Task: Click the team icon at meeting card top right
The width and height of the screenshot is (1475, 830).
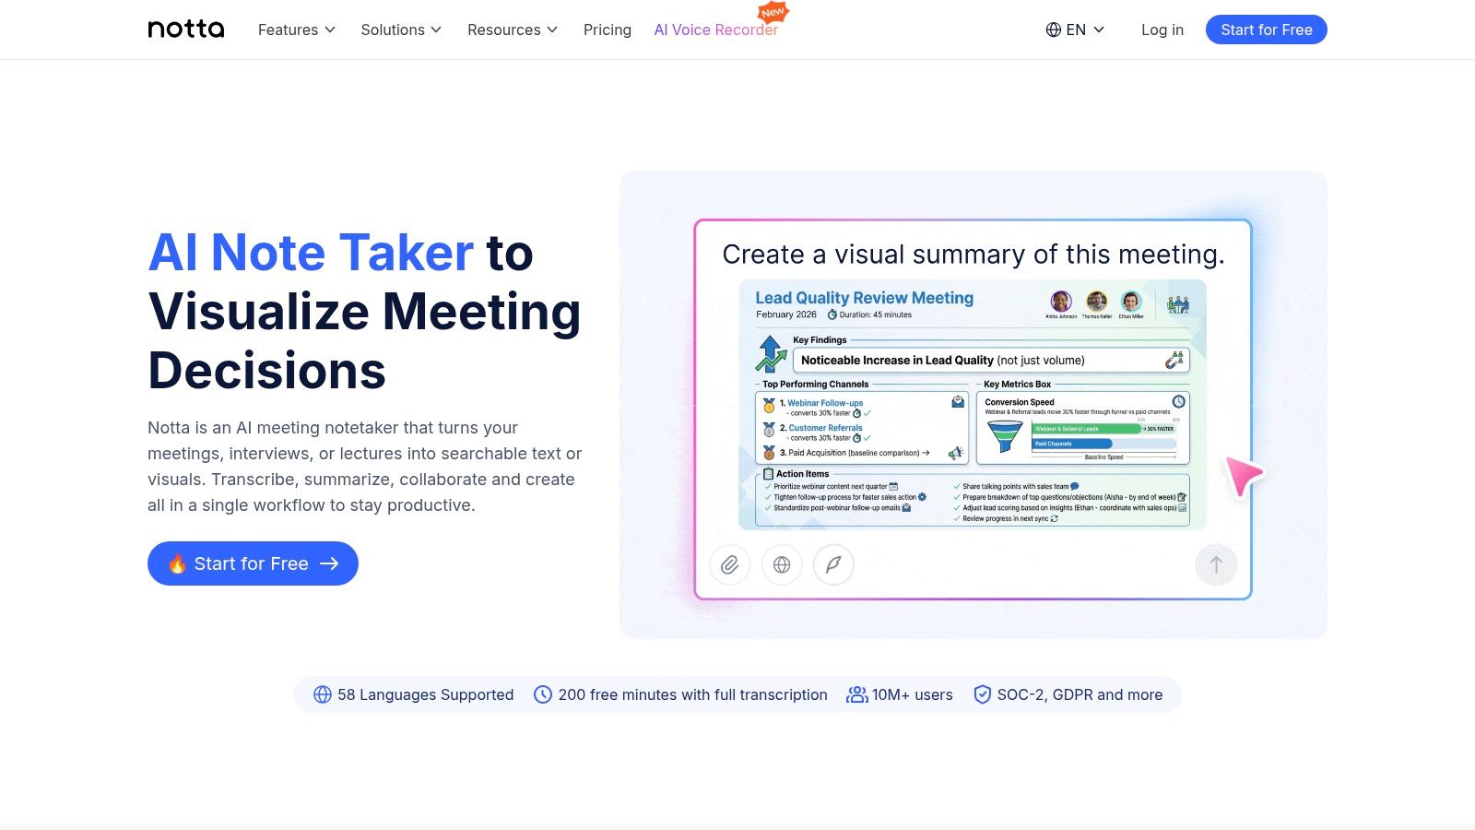Action: point(1178,304)
